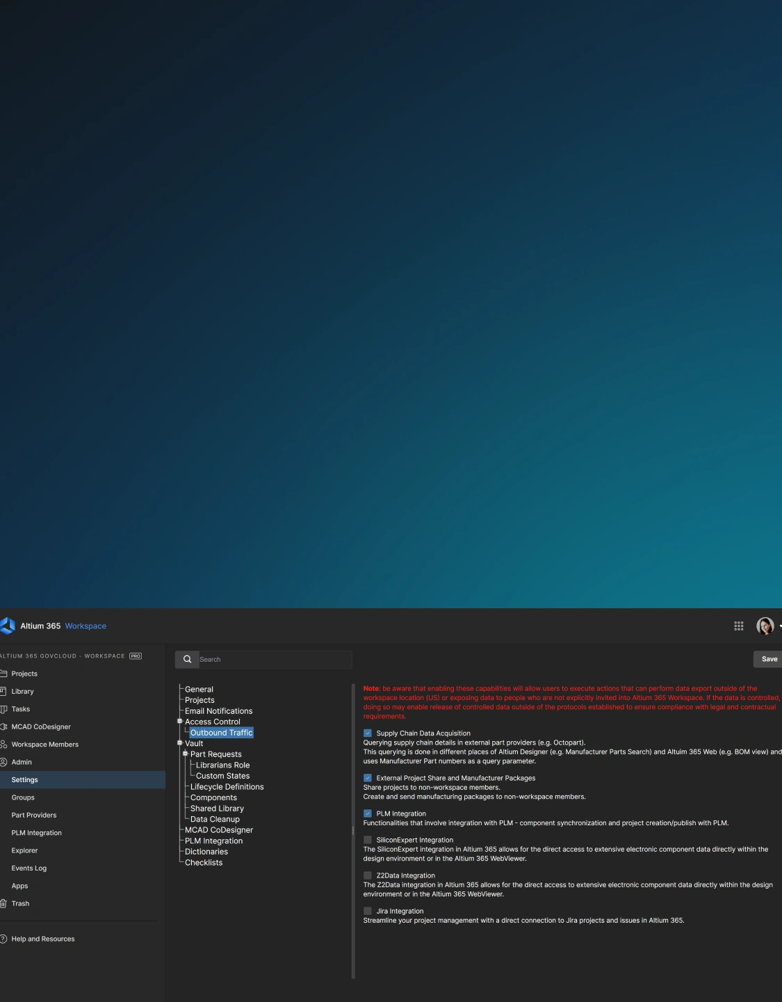Click the search magnifier icon
This screenshot has height=1002, width=782.
coord(187,659)
